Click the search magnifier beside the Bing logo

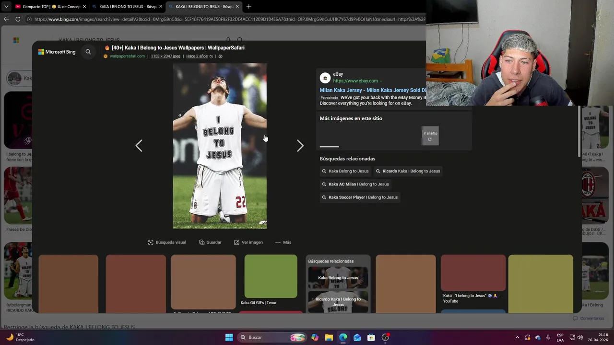click(x=88, y=52)
